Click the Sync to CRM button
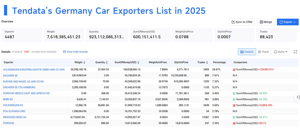 click(242, 22)
